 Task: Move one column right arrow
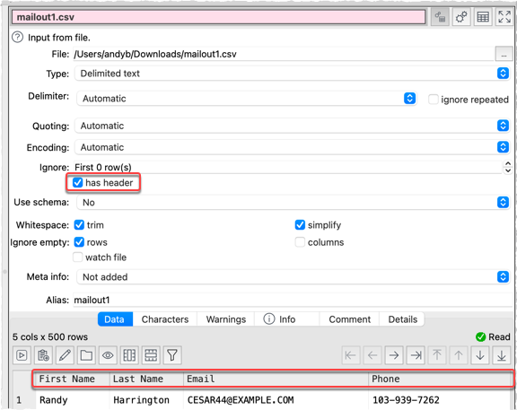(394, 355)
